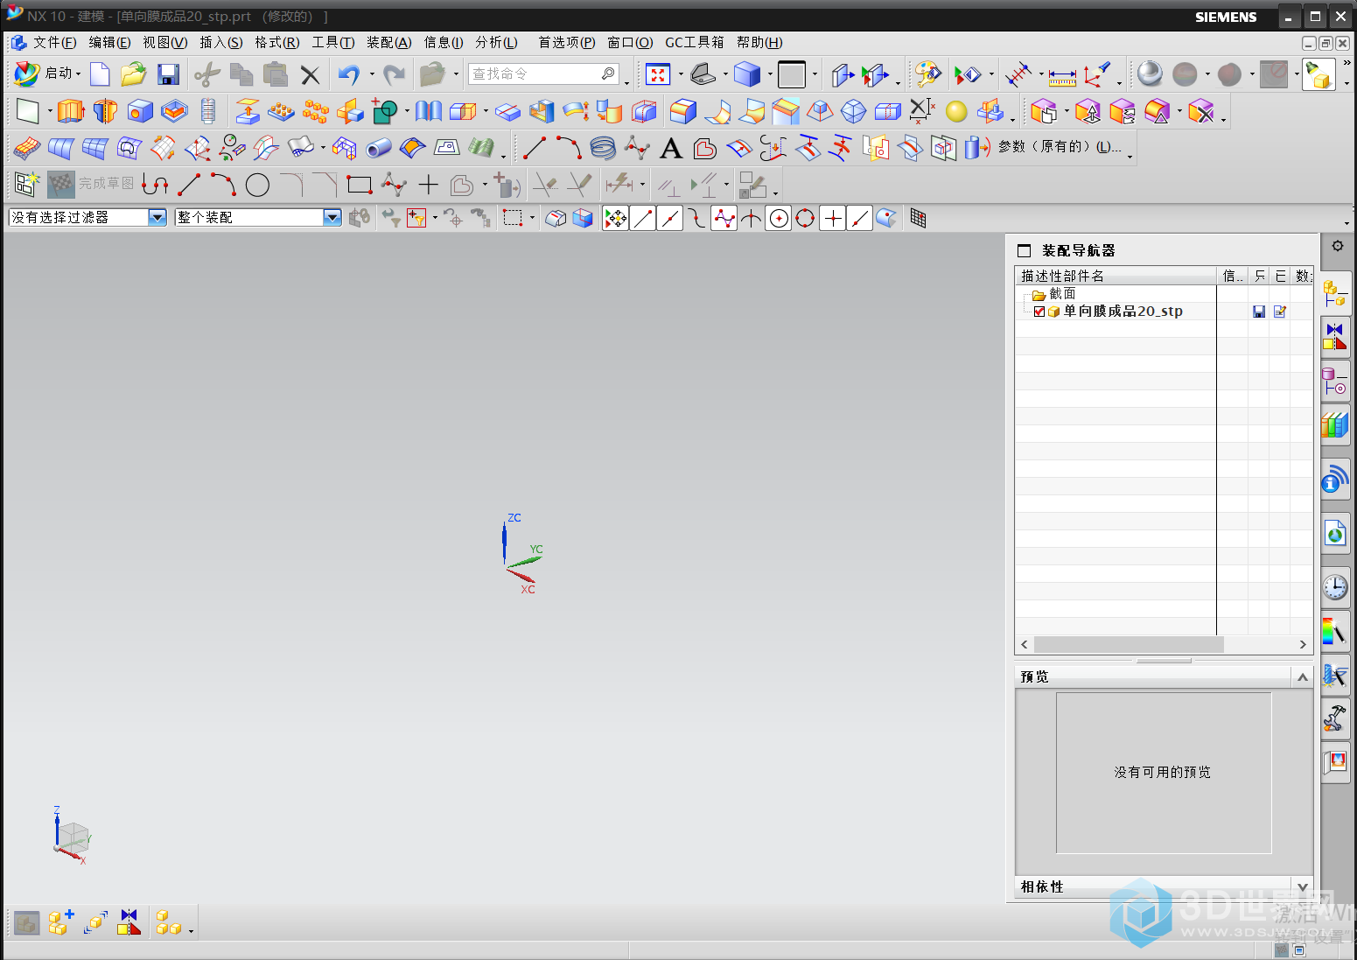The width and height of the screenshot is (1357, 960).
Task: Delete with the black X icon
Action: click(x=310, y=75)
